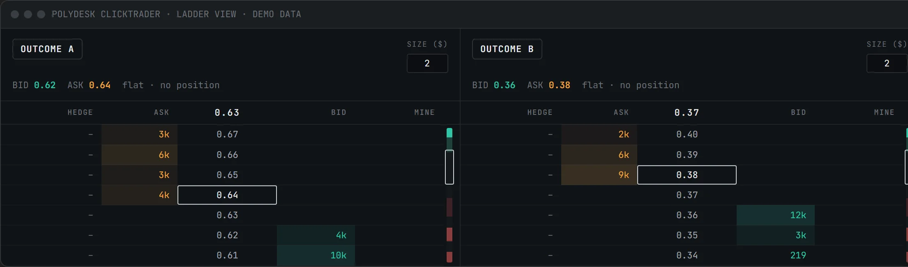Viewport: 908px width, 267px height.
Task: Click the 3k ask cell at price 0.65
Action: click(140, 175)
